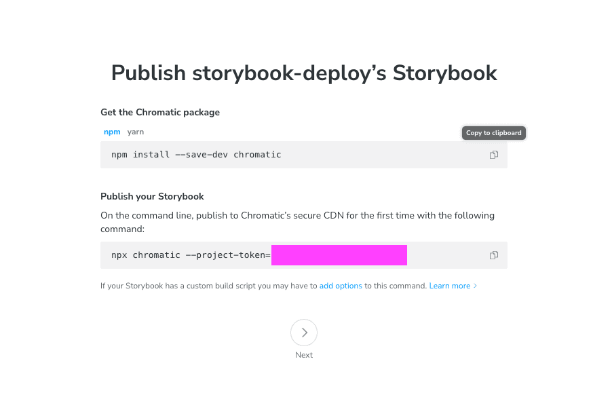593x395 pixels.
Task: Switch to the yarn tab
Action: 136,132
